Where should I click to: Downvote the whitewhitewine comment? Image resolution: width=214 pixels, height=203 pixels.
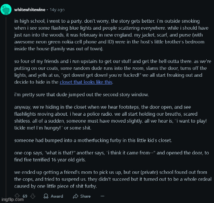[33, 197]
